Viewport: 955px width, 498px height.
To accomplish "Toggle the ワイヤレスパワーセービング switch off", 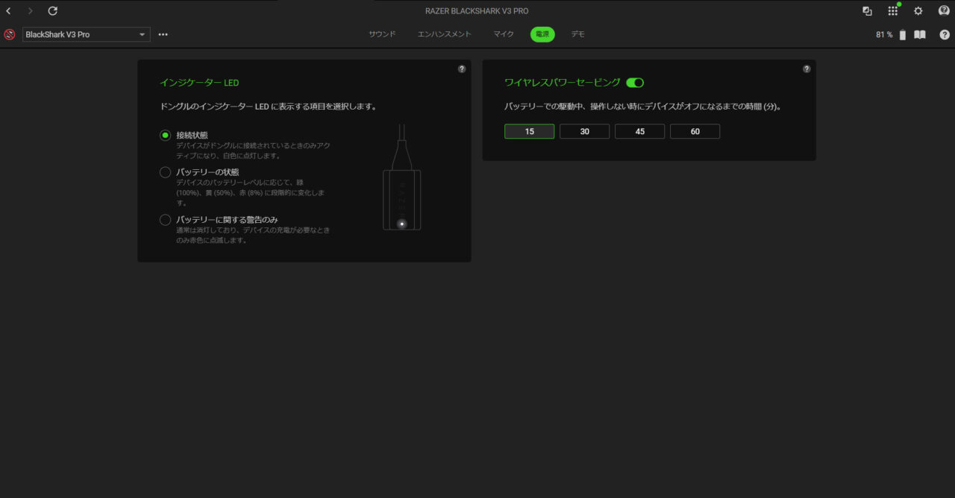I will 635,83.
